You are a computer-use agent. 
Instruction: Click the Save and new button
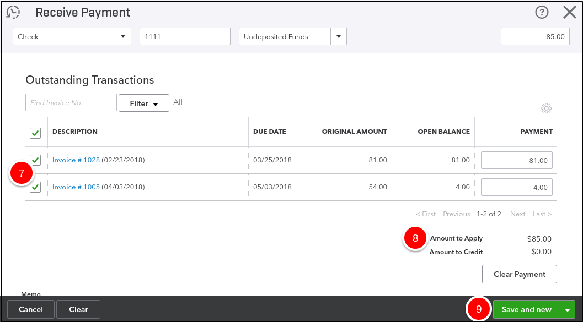click(x=526, y=309)
